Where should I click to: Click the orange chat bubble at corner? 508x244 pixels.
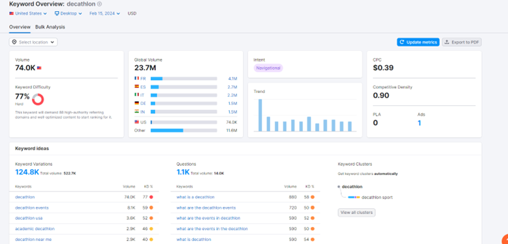pyautogui.click(x=505, y=239)
